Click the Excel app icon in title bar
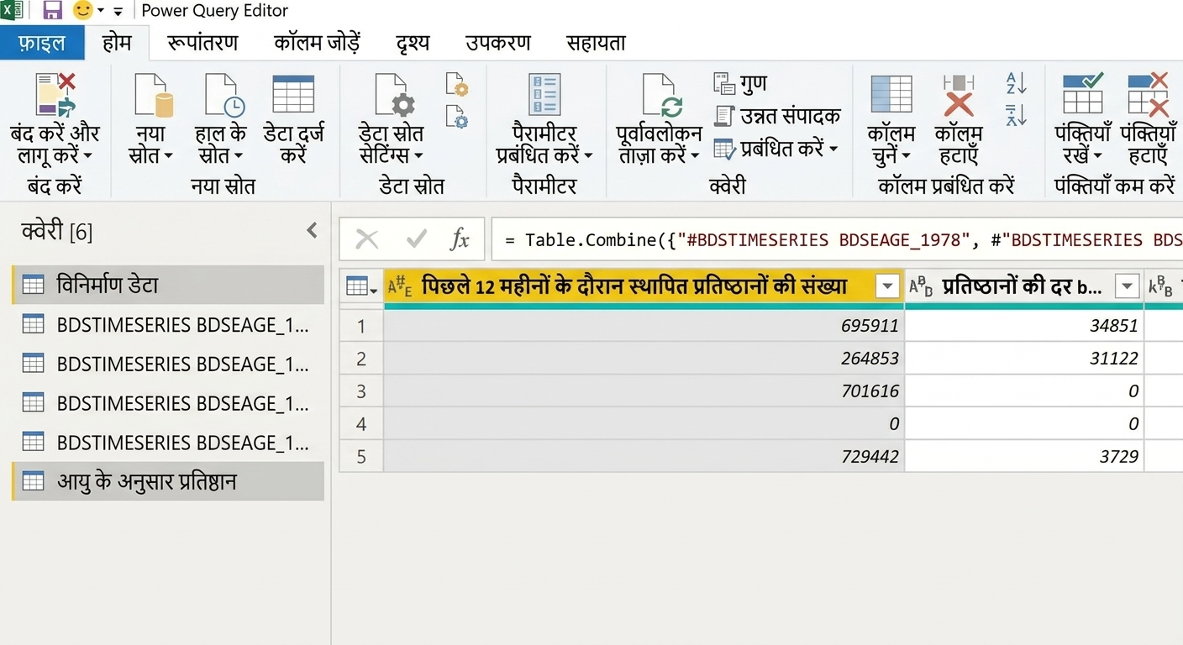 (13, 11)
